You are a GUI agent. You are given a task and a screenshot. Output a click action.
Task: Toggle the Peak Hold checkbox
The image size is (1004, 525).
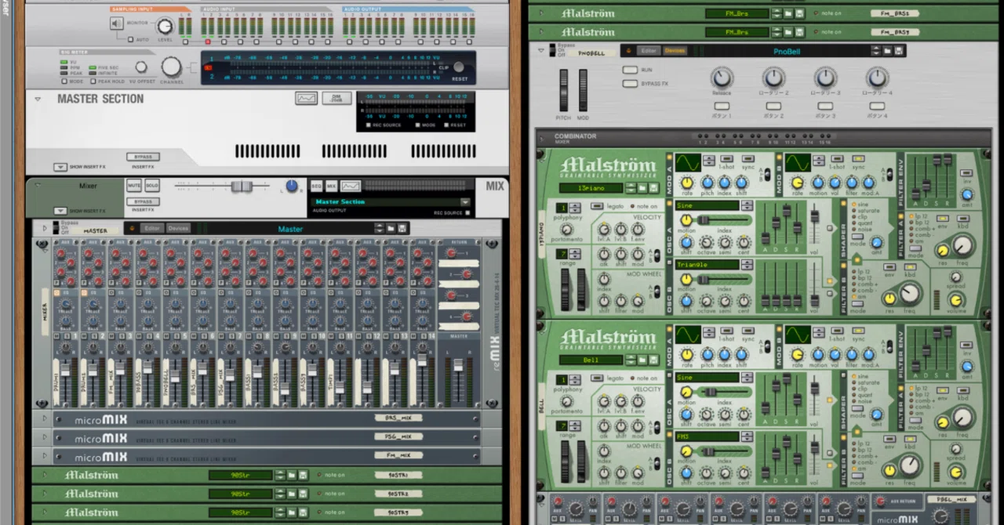point(93,81)
